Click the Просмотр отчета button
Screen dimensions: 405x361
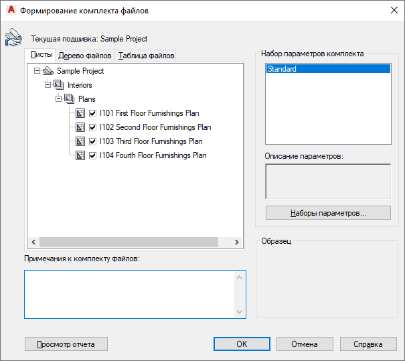(66, 344)
